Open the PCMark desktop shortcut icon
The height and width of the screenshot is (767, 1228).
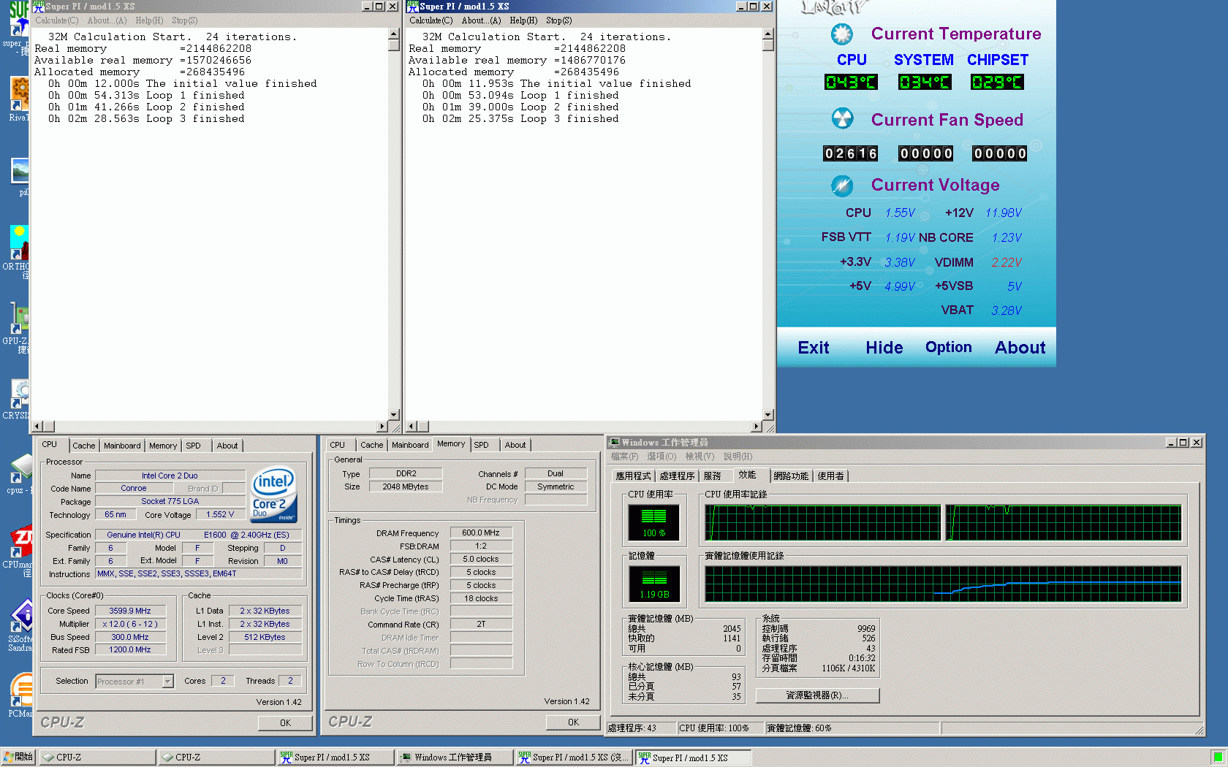pos(19,691)
